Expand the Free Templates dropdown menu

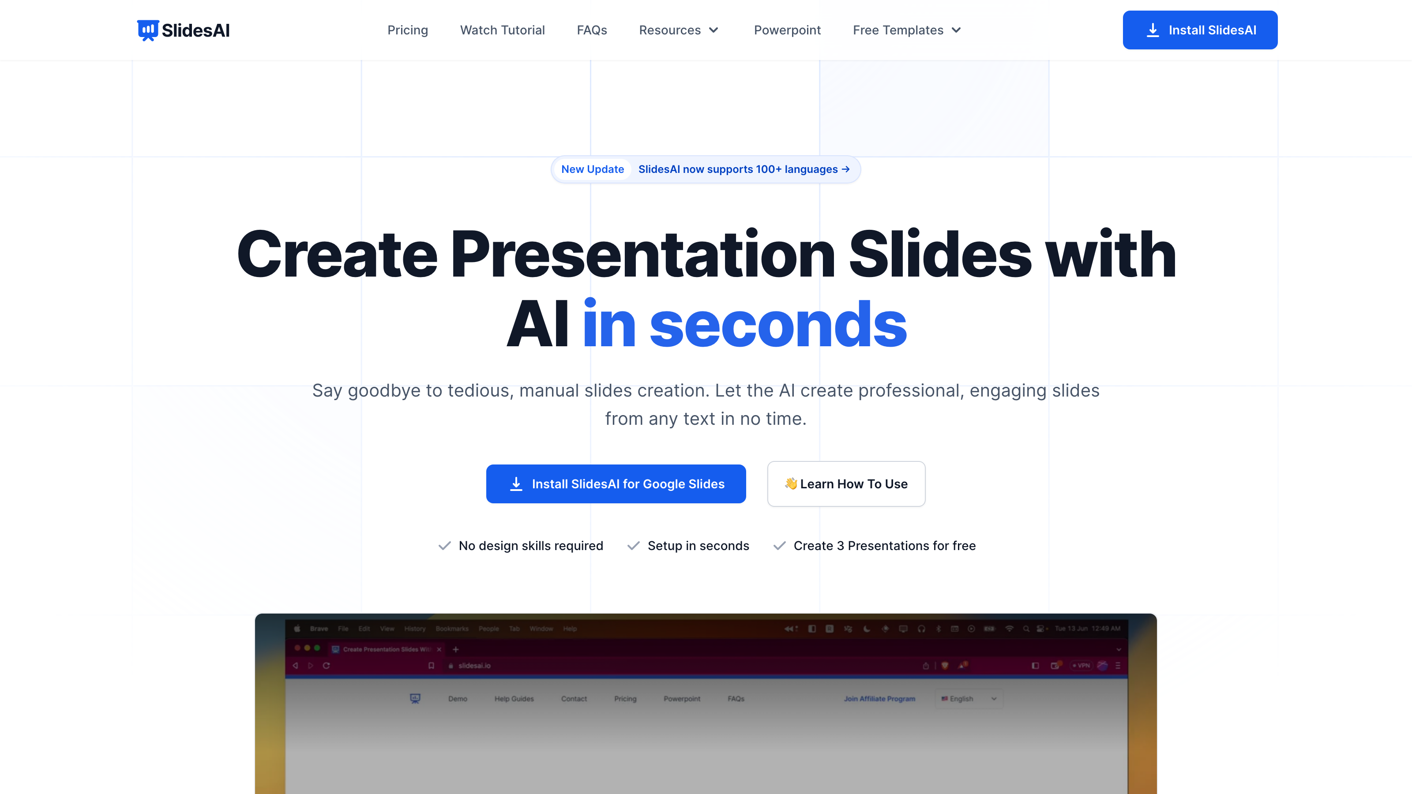[x=908, y=30]
